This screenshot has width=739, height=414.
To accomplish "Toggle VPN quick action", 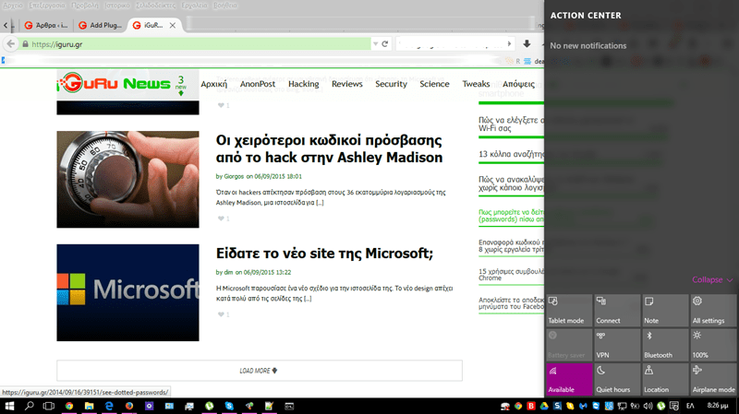I will [x=617, y=345].
